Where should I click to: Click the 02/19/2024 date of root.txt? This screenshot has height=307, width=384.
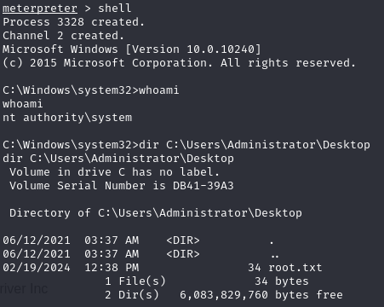37,268
